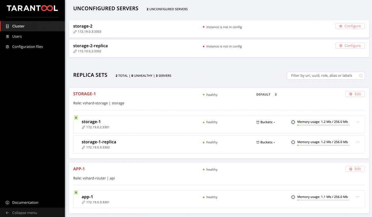Click the Tarantool logo
372x217 pixels.
(32, 9)
